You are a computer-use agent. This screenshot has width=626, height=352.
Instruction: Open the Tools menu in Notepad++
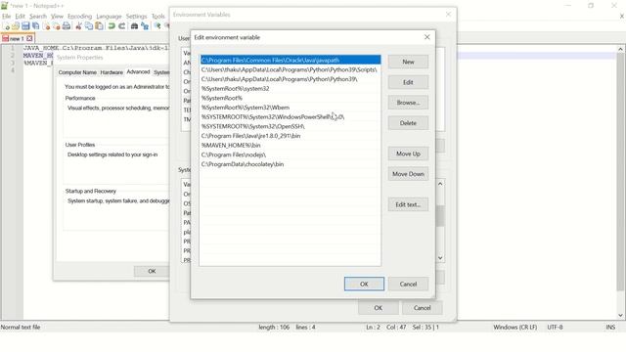pos(158,17)
